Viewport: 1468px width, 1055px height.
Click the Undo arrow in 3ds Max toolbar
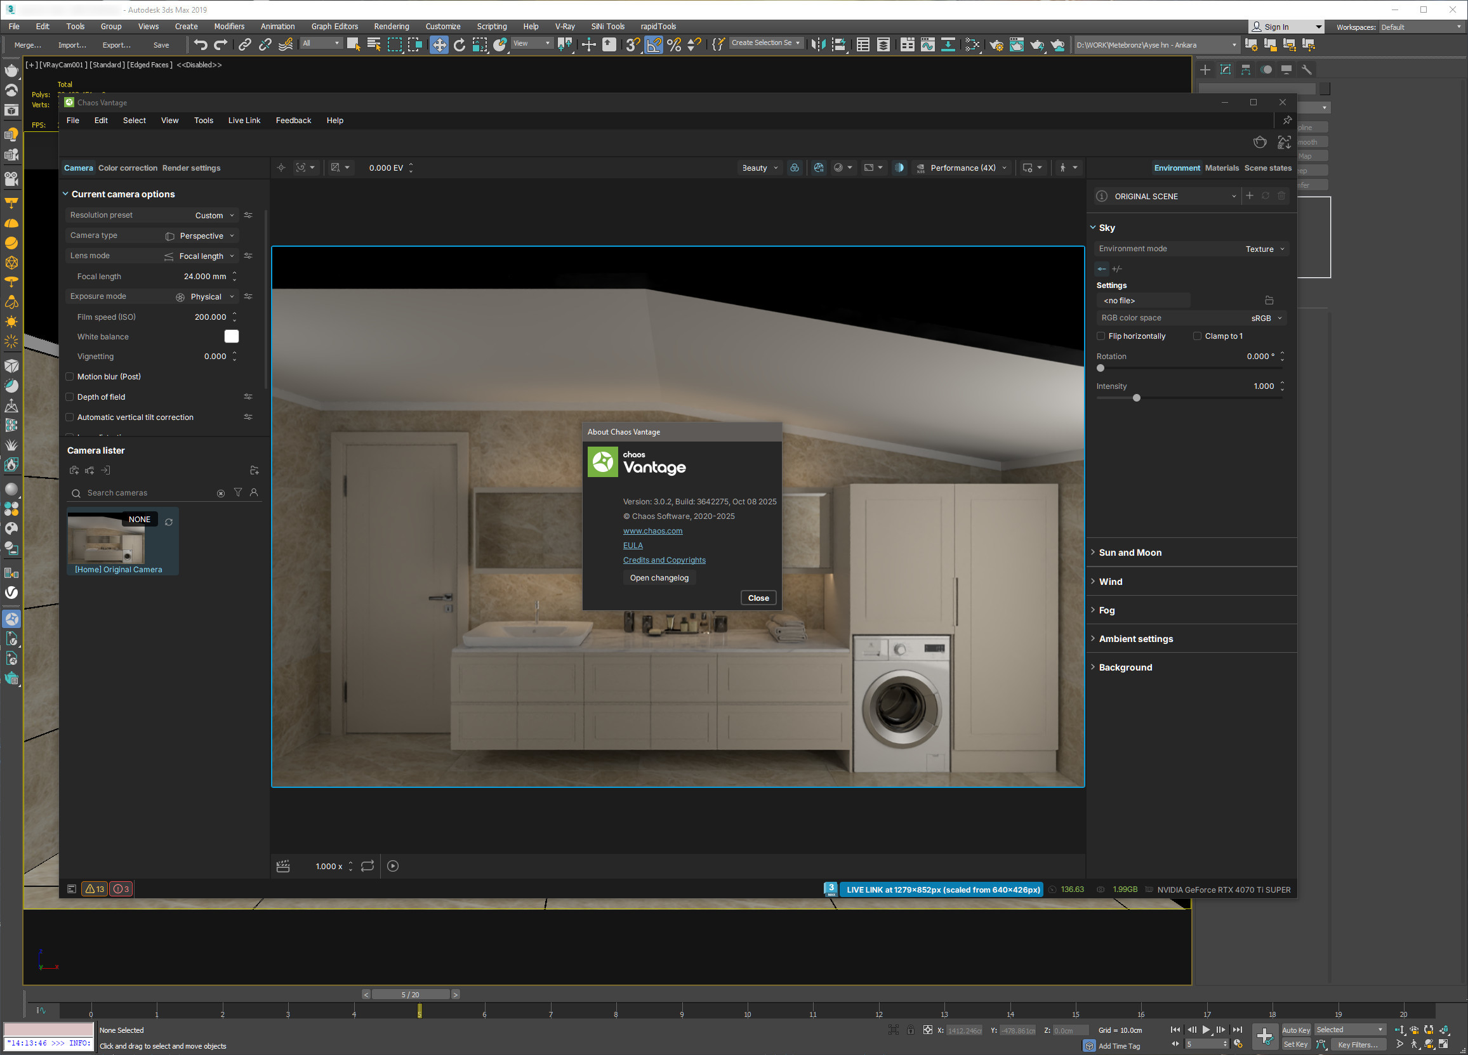[x=201, y=44]
